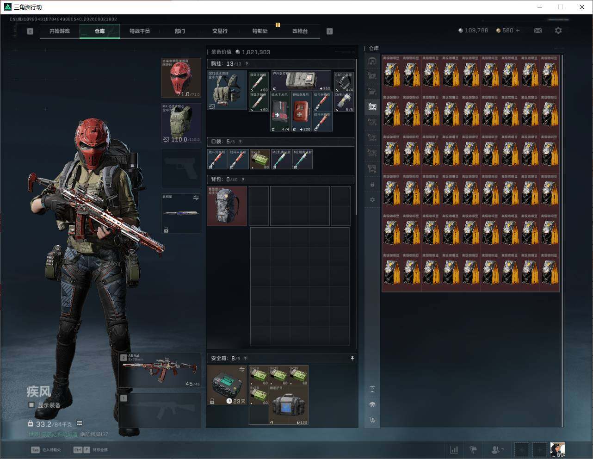The width and height of the screenshot is (593, 459).
Task: Click the operator name 疾风
Action: click(x=38, y=391)
